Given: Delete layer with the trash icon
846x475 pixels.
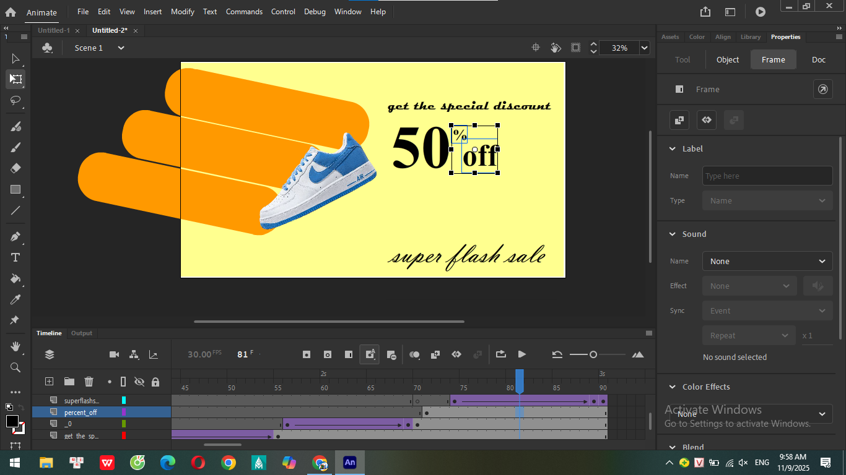Looking at the screenshot, I should pos(89,382).
